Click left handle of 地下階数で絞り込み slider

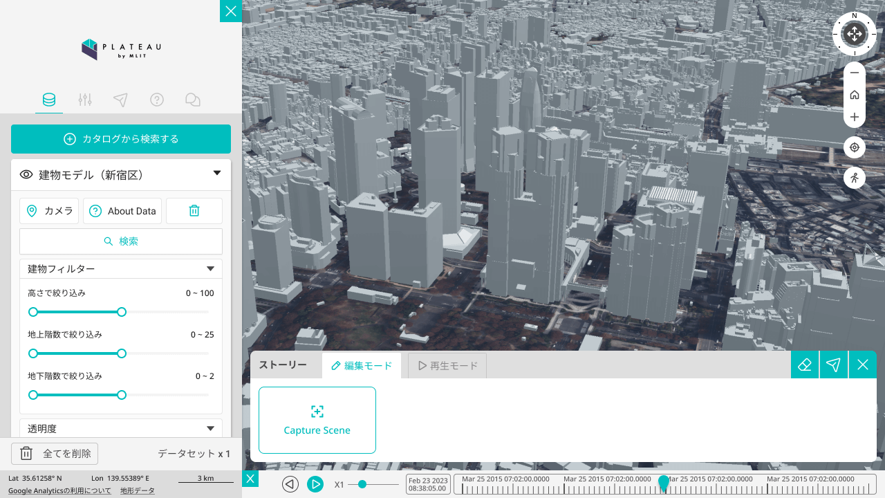(33, 395)
